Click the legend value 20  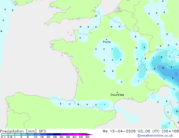[x=48, y=137]
